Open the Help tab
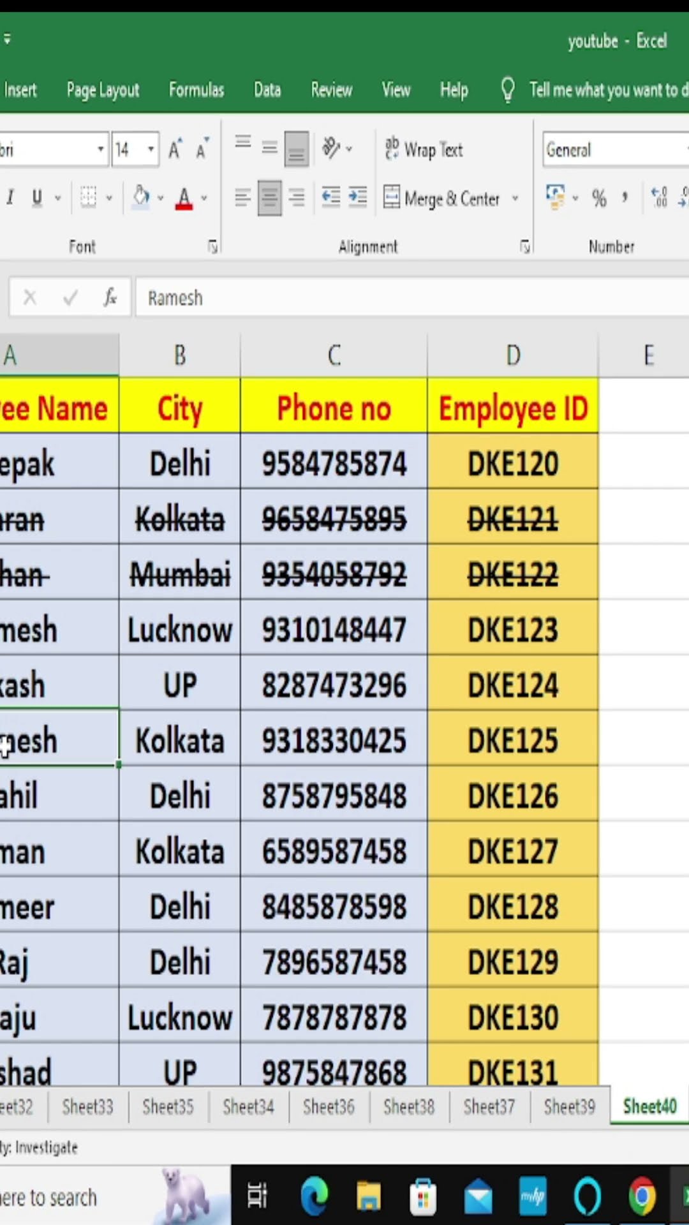The height and width of the screenshot is (1225, 689). [x=454, y=91]
